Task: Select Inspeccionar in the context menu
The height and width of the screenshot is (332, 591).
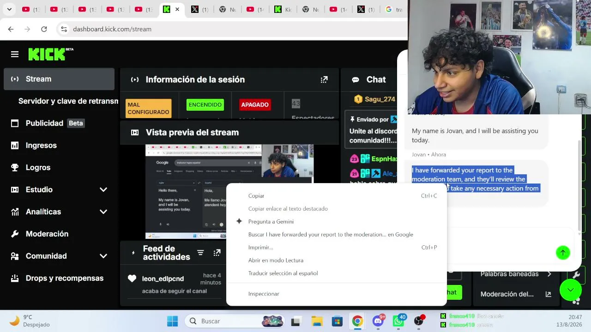Action: (x=336, y=294)
